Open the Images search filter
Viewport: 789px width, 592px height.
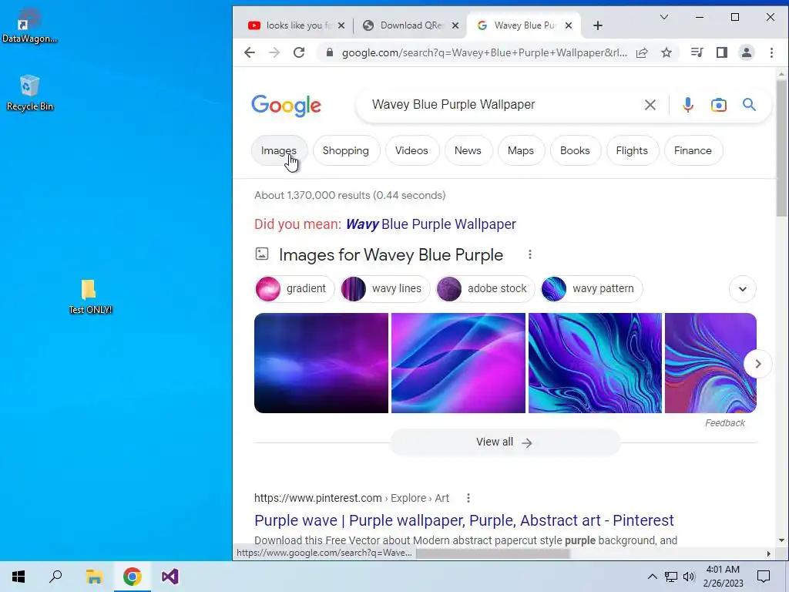(279, 150)
